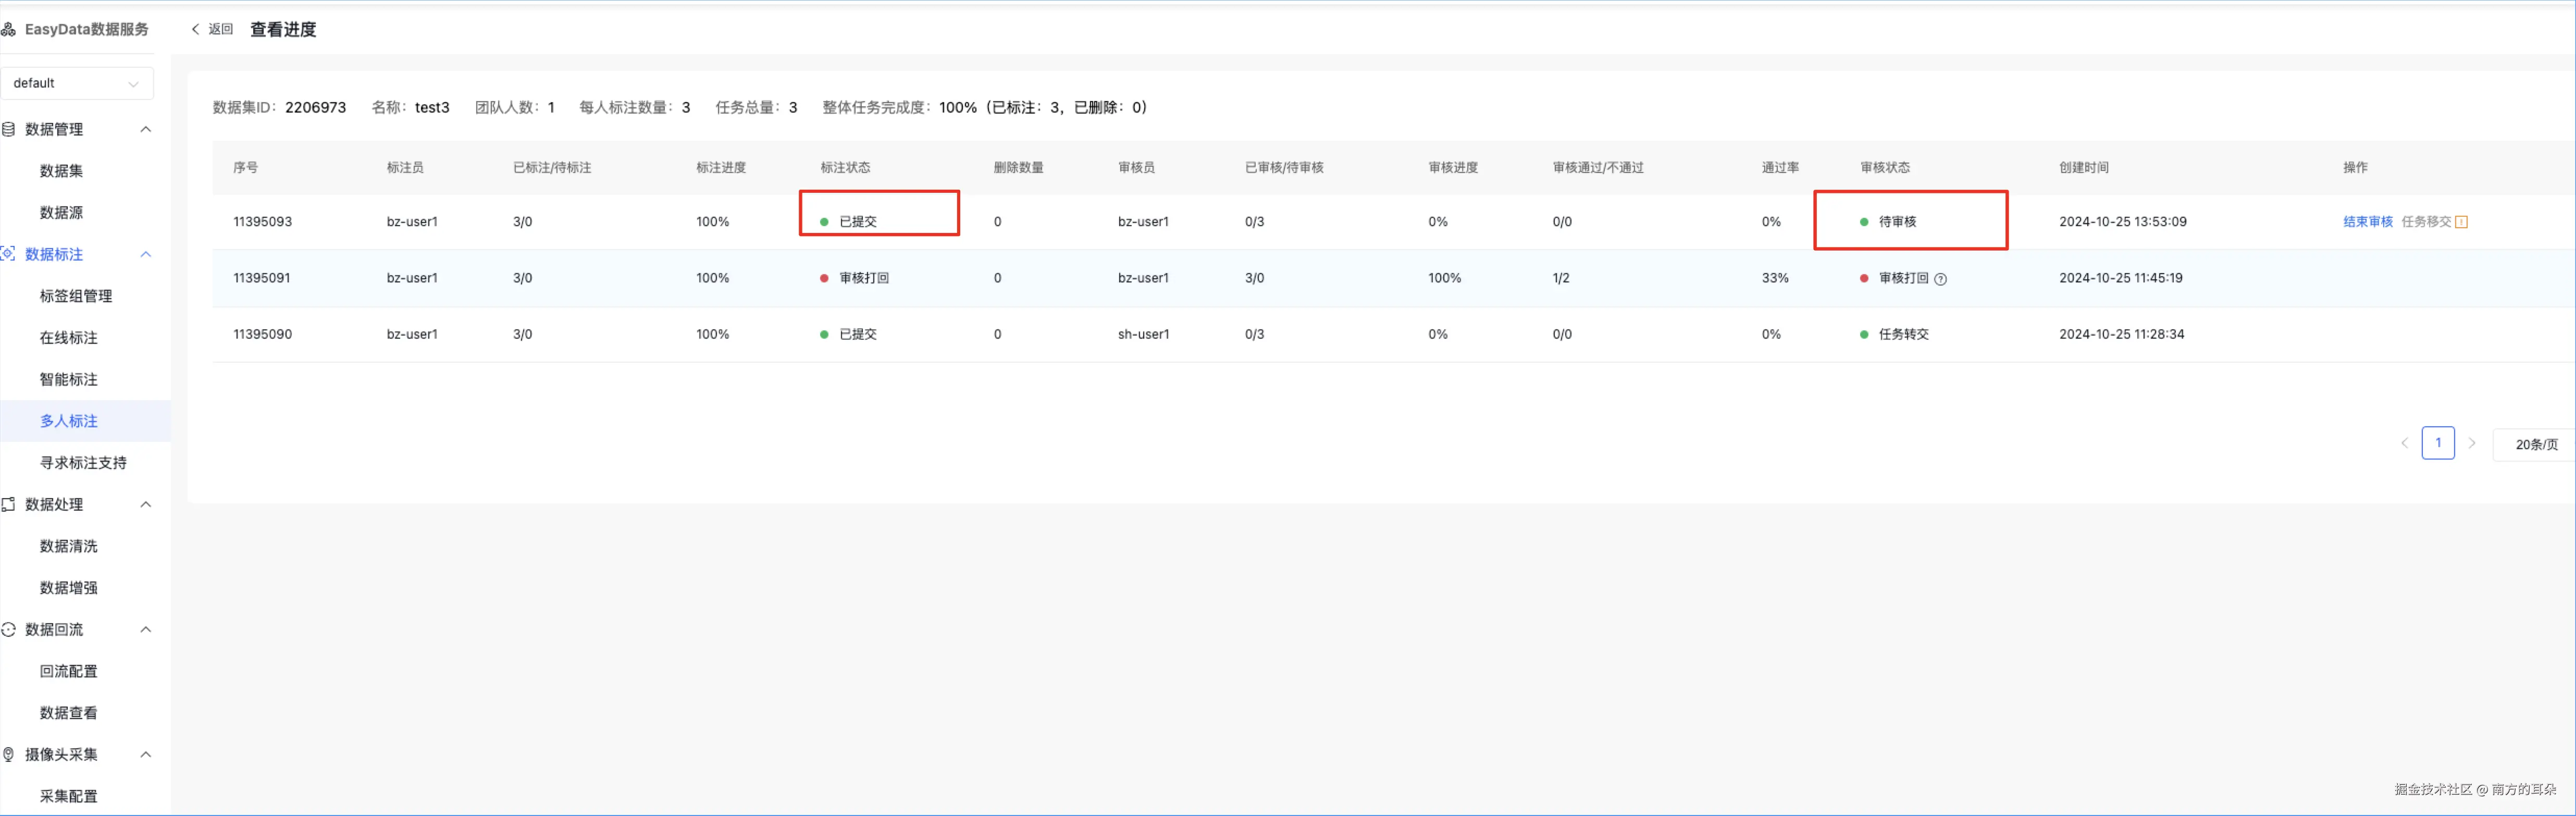Click the 数据管理 database icon
Image resolution: width=2576 pixels, height=816 pixels.
8,129
